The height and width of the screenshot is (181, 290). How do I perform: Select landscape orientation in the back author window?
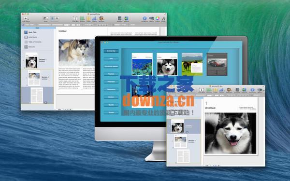pyautogui.click(x=57, y=18)
